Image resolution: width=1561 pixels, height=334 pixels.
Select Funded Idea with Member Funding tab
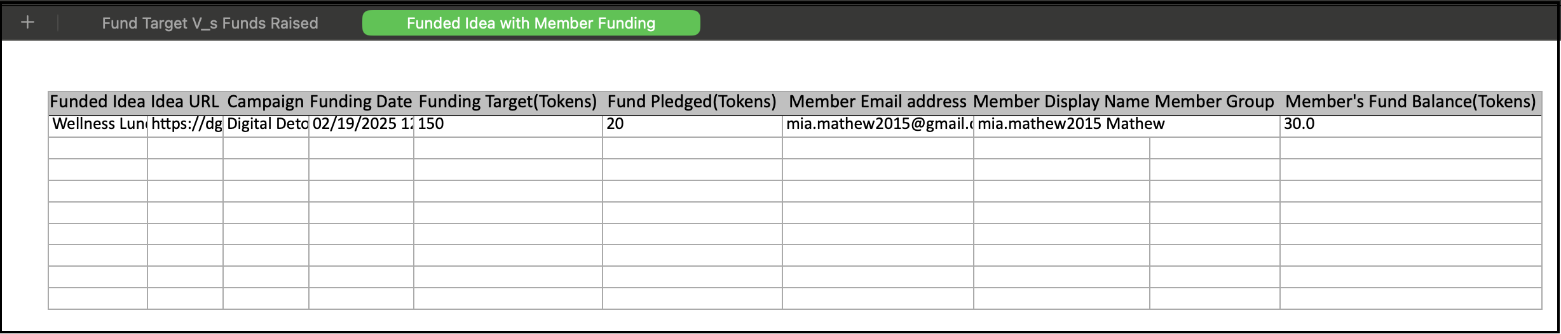[x=531, y=23]
